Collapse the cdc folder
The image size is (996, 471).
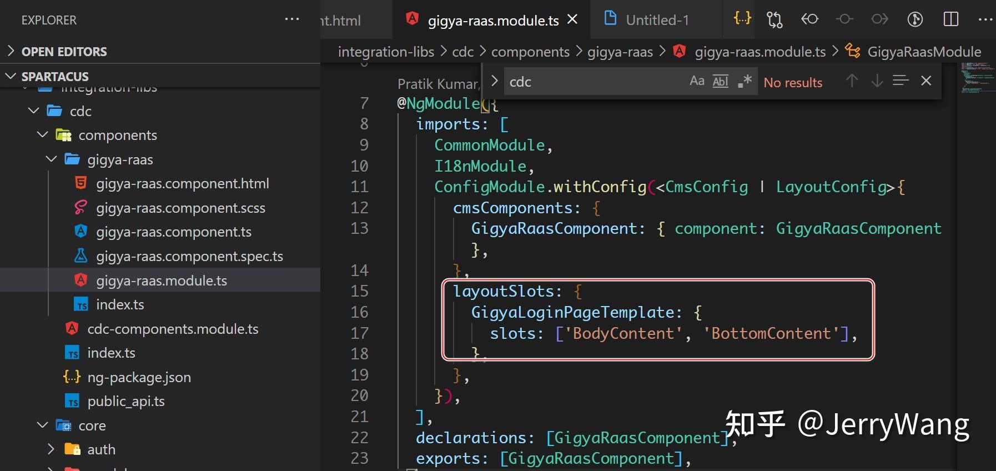click(34, 111)
